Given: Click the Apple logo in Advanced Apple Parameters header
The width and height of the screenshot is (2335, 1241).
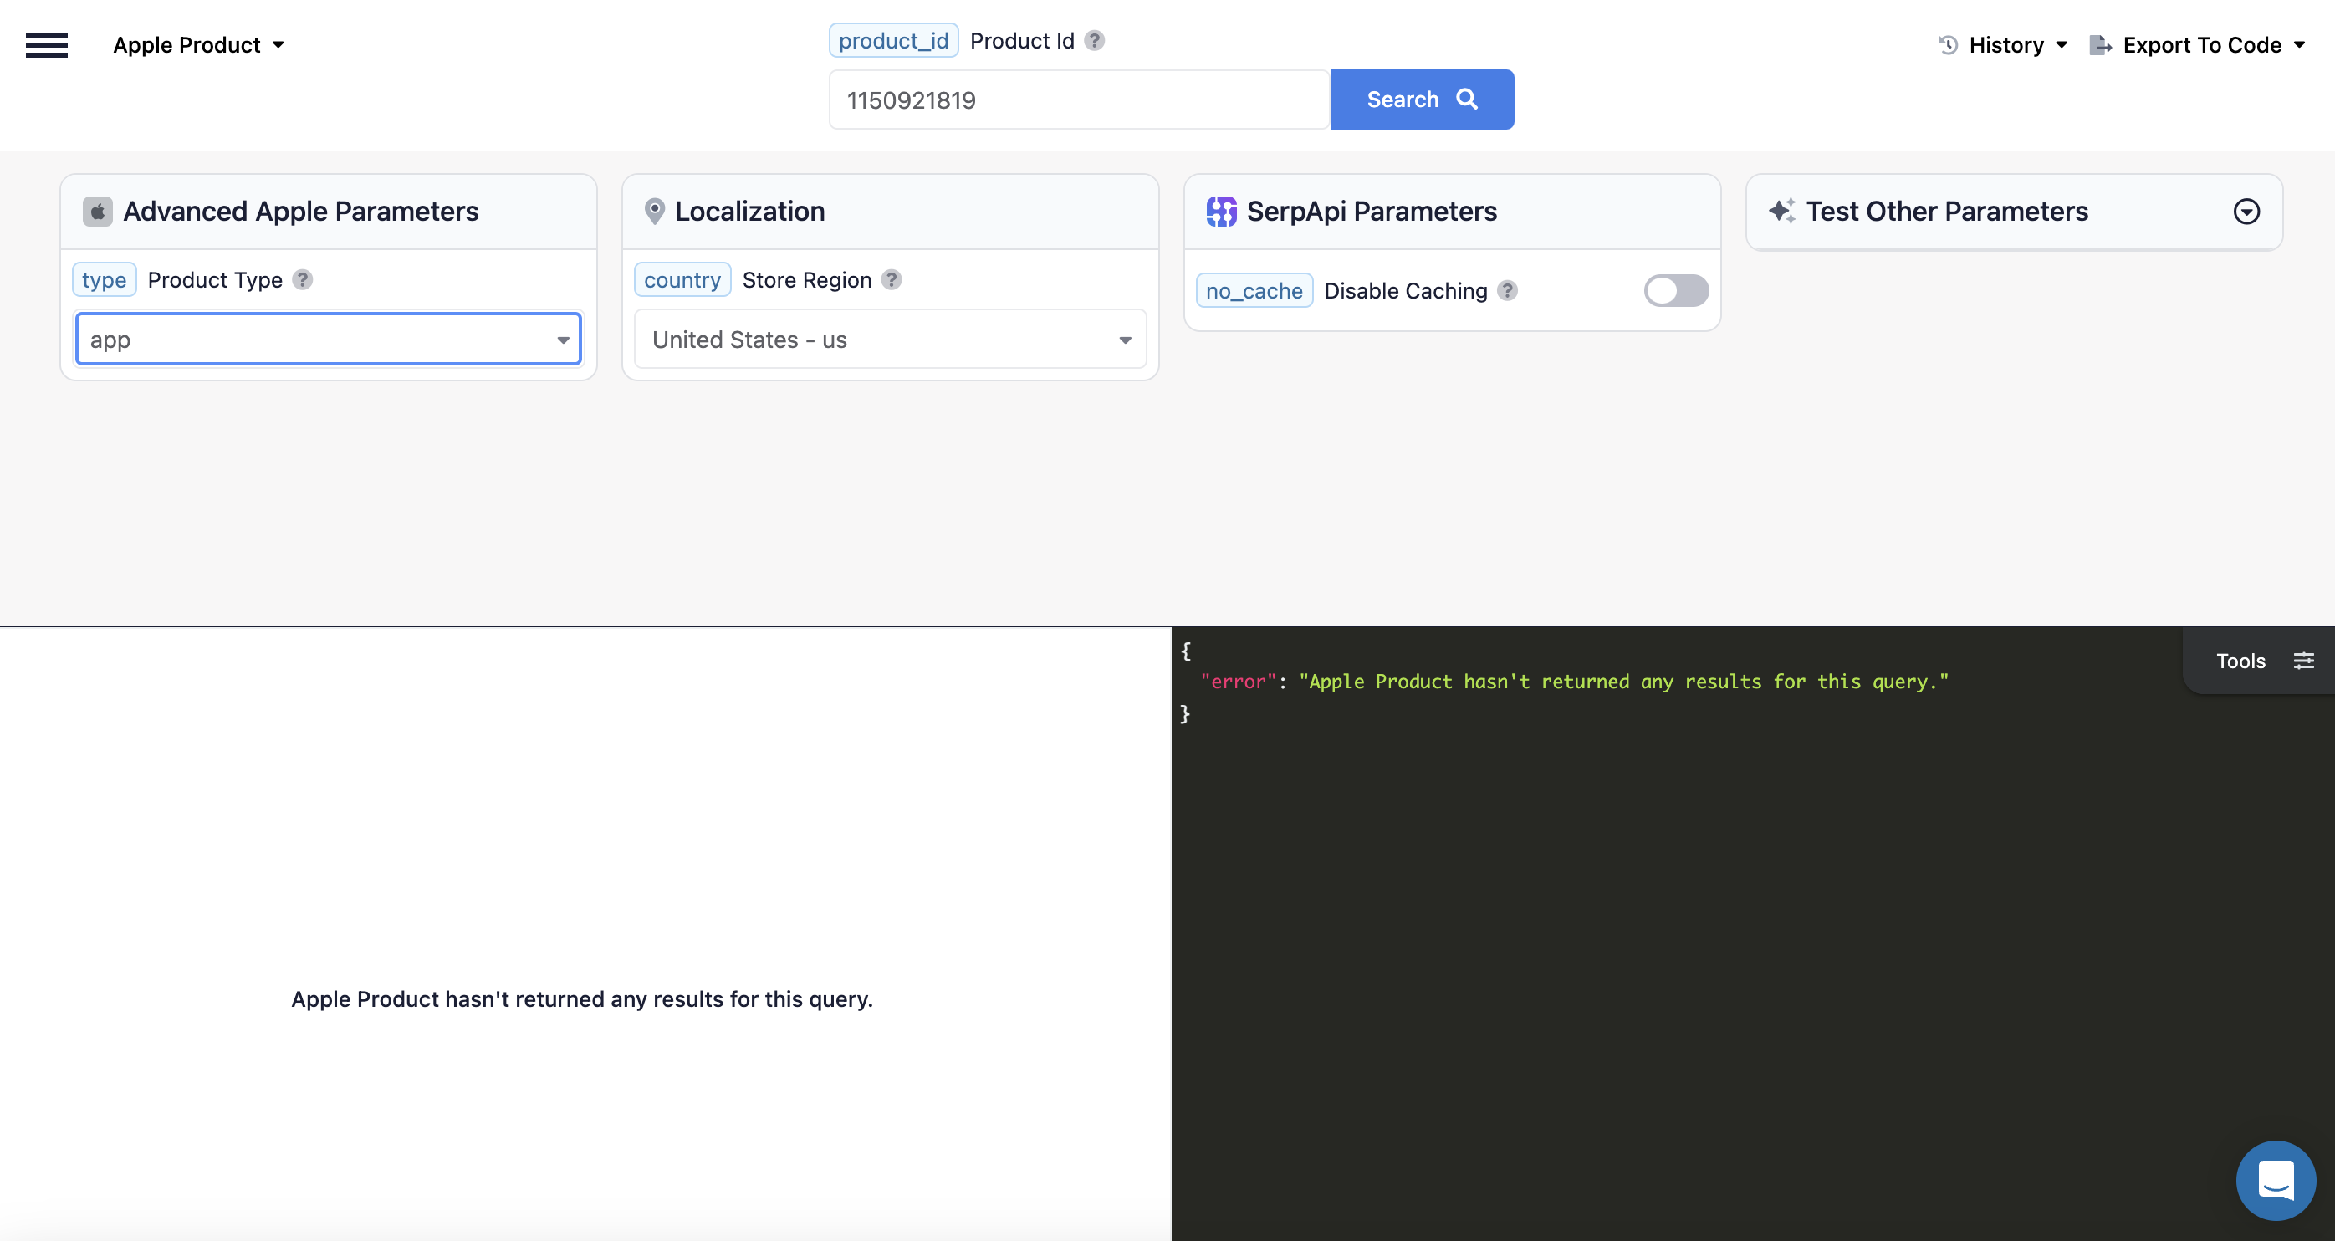Looking at the screenshot, I should pyautogui.click(x=97, y=212).
